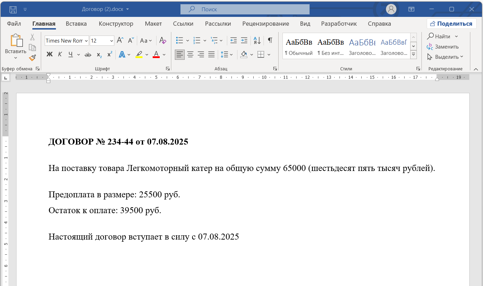This screenshot has height=286, width=483.
Task: Toggle bold formatting with the Ж button
Action: (50, 55)
